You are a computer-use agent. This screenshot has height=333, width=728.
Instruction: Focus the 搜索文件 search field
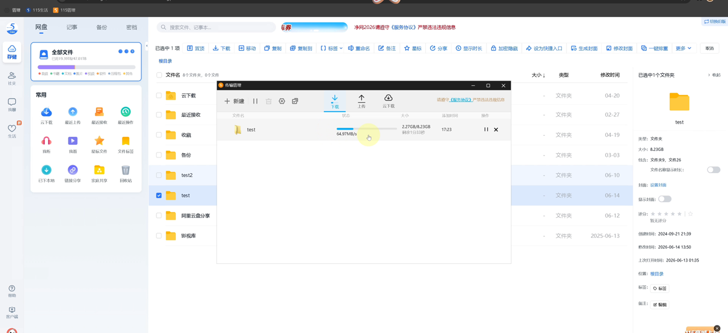point(217,27)
